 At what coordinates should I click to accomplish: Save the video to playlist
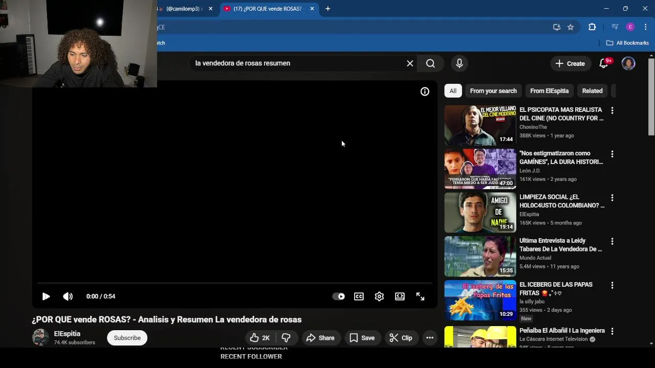pyautogui.click(x=362, y=338)
